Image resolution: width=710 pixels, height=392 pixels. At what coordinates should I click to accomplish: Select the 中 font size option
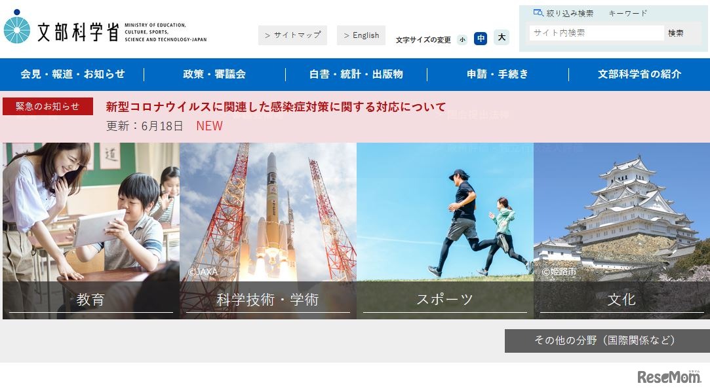click(x=481, y=39)
